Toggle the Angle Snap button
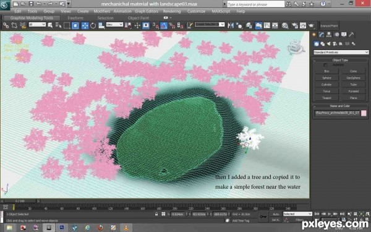Image resolution: width=371 pixels, height=232 pixels. (164, 25)
